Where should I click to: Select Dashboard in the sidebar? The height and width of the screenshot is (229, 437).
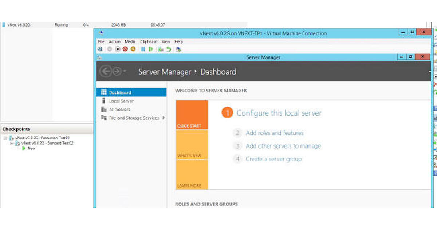click(x=131, y=92)
